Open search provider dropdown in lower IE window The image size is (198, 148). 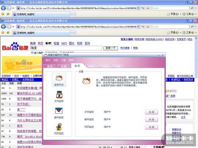[x=195, y=26]
